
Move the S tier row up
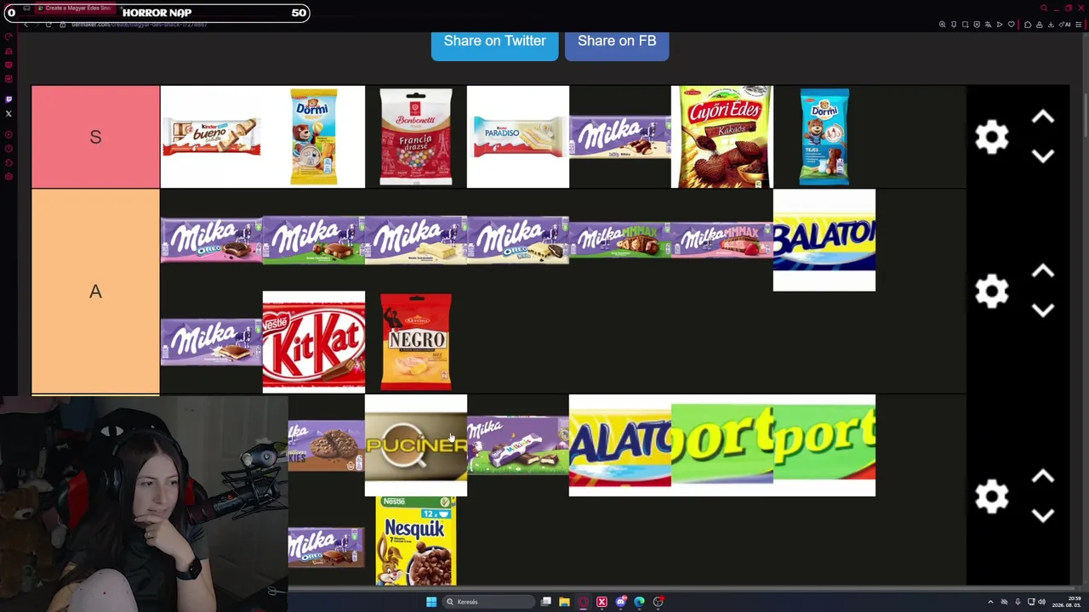click(1043, 117)
